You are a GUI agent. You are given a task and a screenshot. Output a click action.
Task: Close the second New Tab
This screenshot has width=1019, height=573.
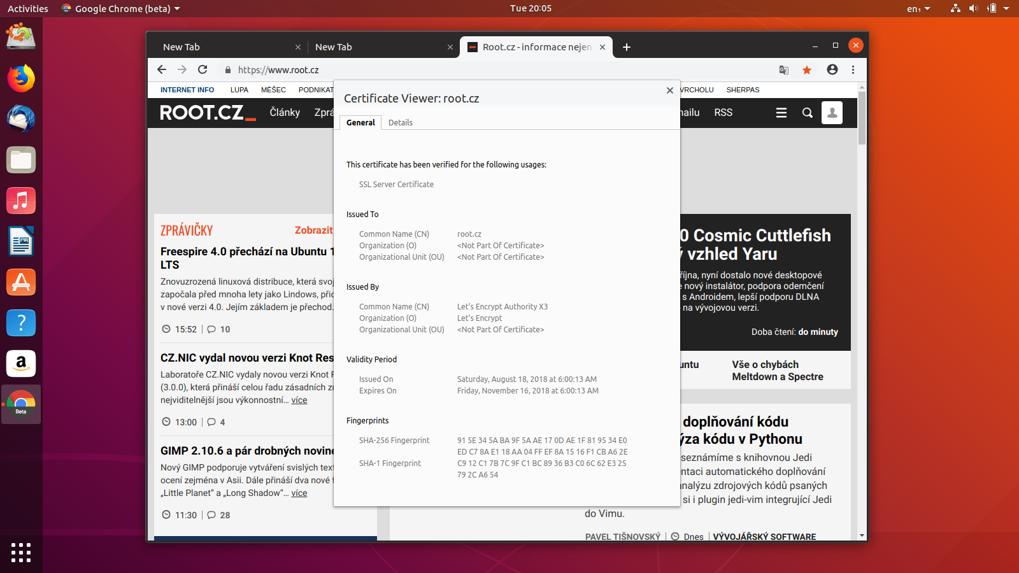coord(450,47)
